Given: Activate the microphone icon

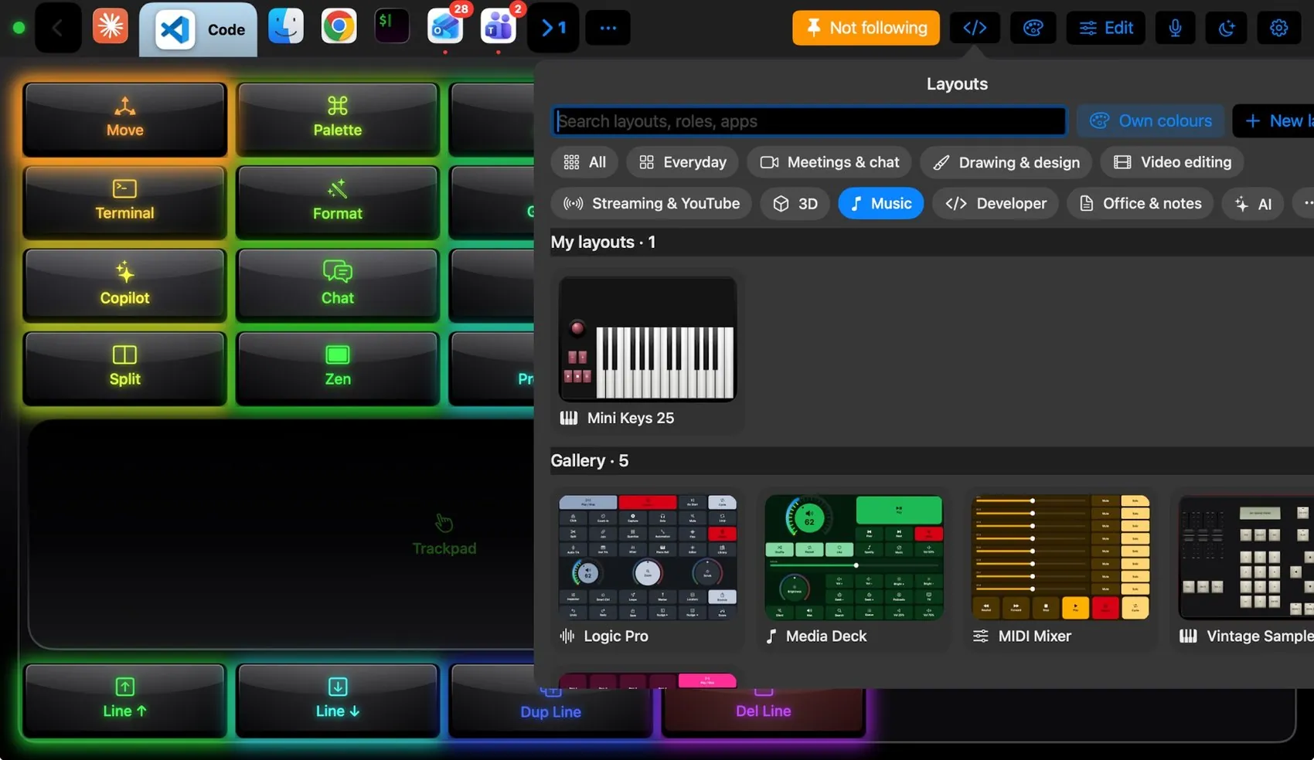Looking at the screenshot, I should (1176, 28).
